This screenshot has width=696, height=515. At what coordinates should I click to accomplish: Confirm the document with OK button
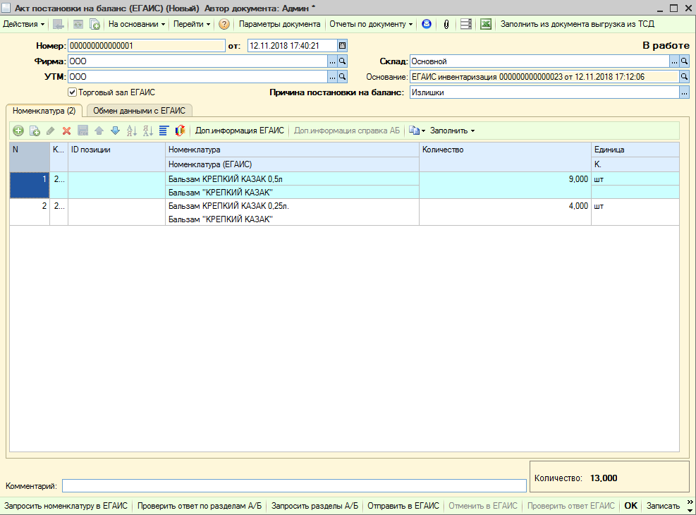630,506
